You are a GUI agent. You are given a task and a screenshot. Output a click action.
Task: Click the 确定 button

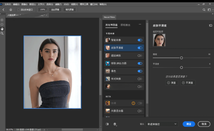(189, 124)
